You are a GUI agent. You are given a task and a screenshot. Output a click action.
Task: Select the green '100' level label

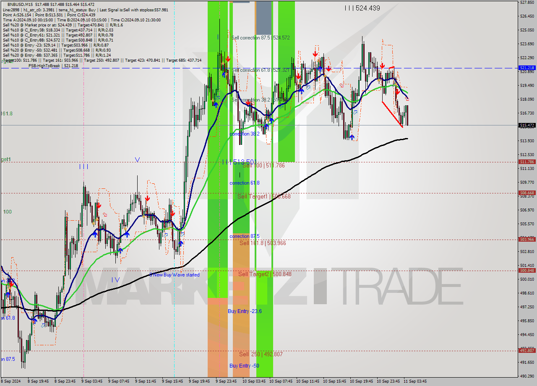point(8,212)
